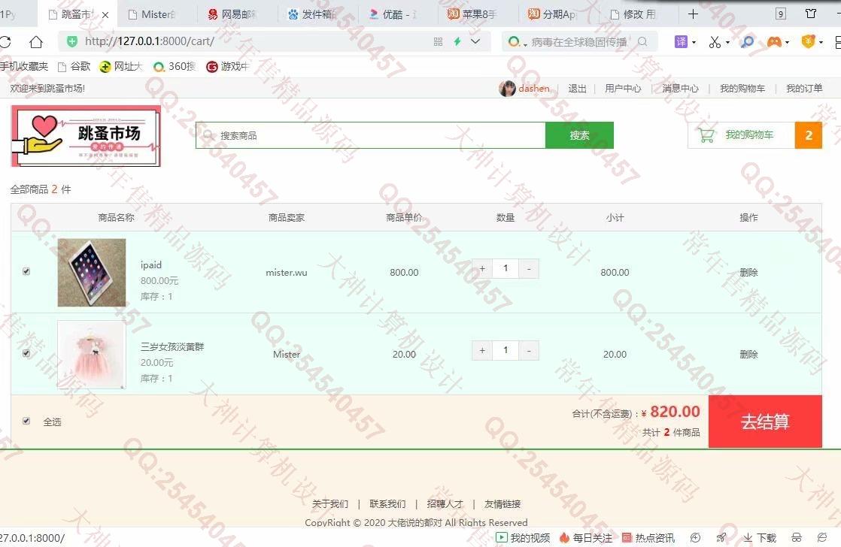The height and width of the screenshot is (547, 841).
Task: Focus the 搜索商品 search field
Action: coord(371,135)
